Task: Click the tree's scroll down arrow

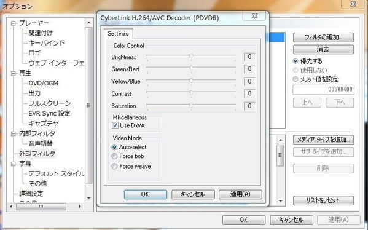Action: click(x=88, y=199)
